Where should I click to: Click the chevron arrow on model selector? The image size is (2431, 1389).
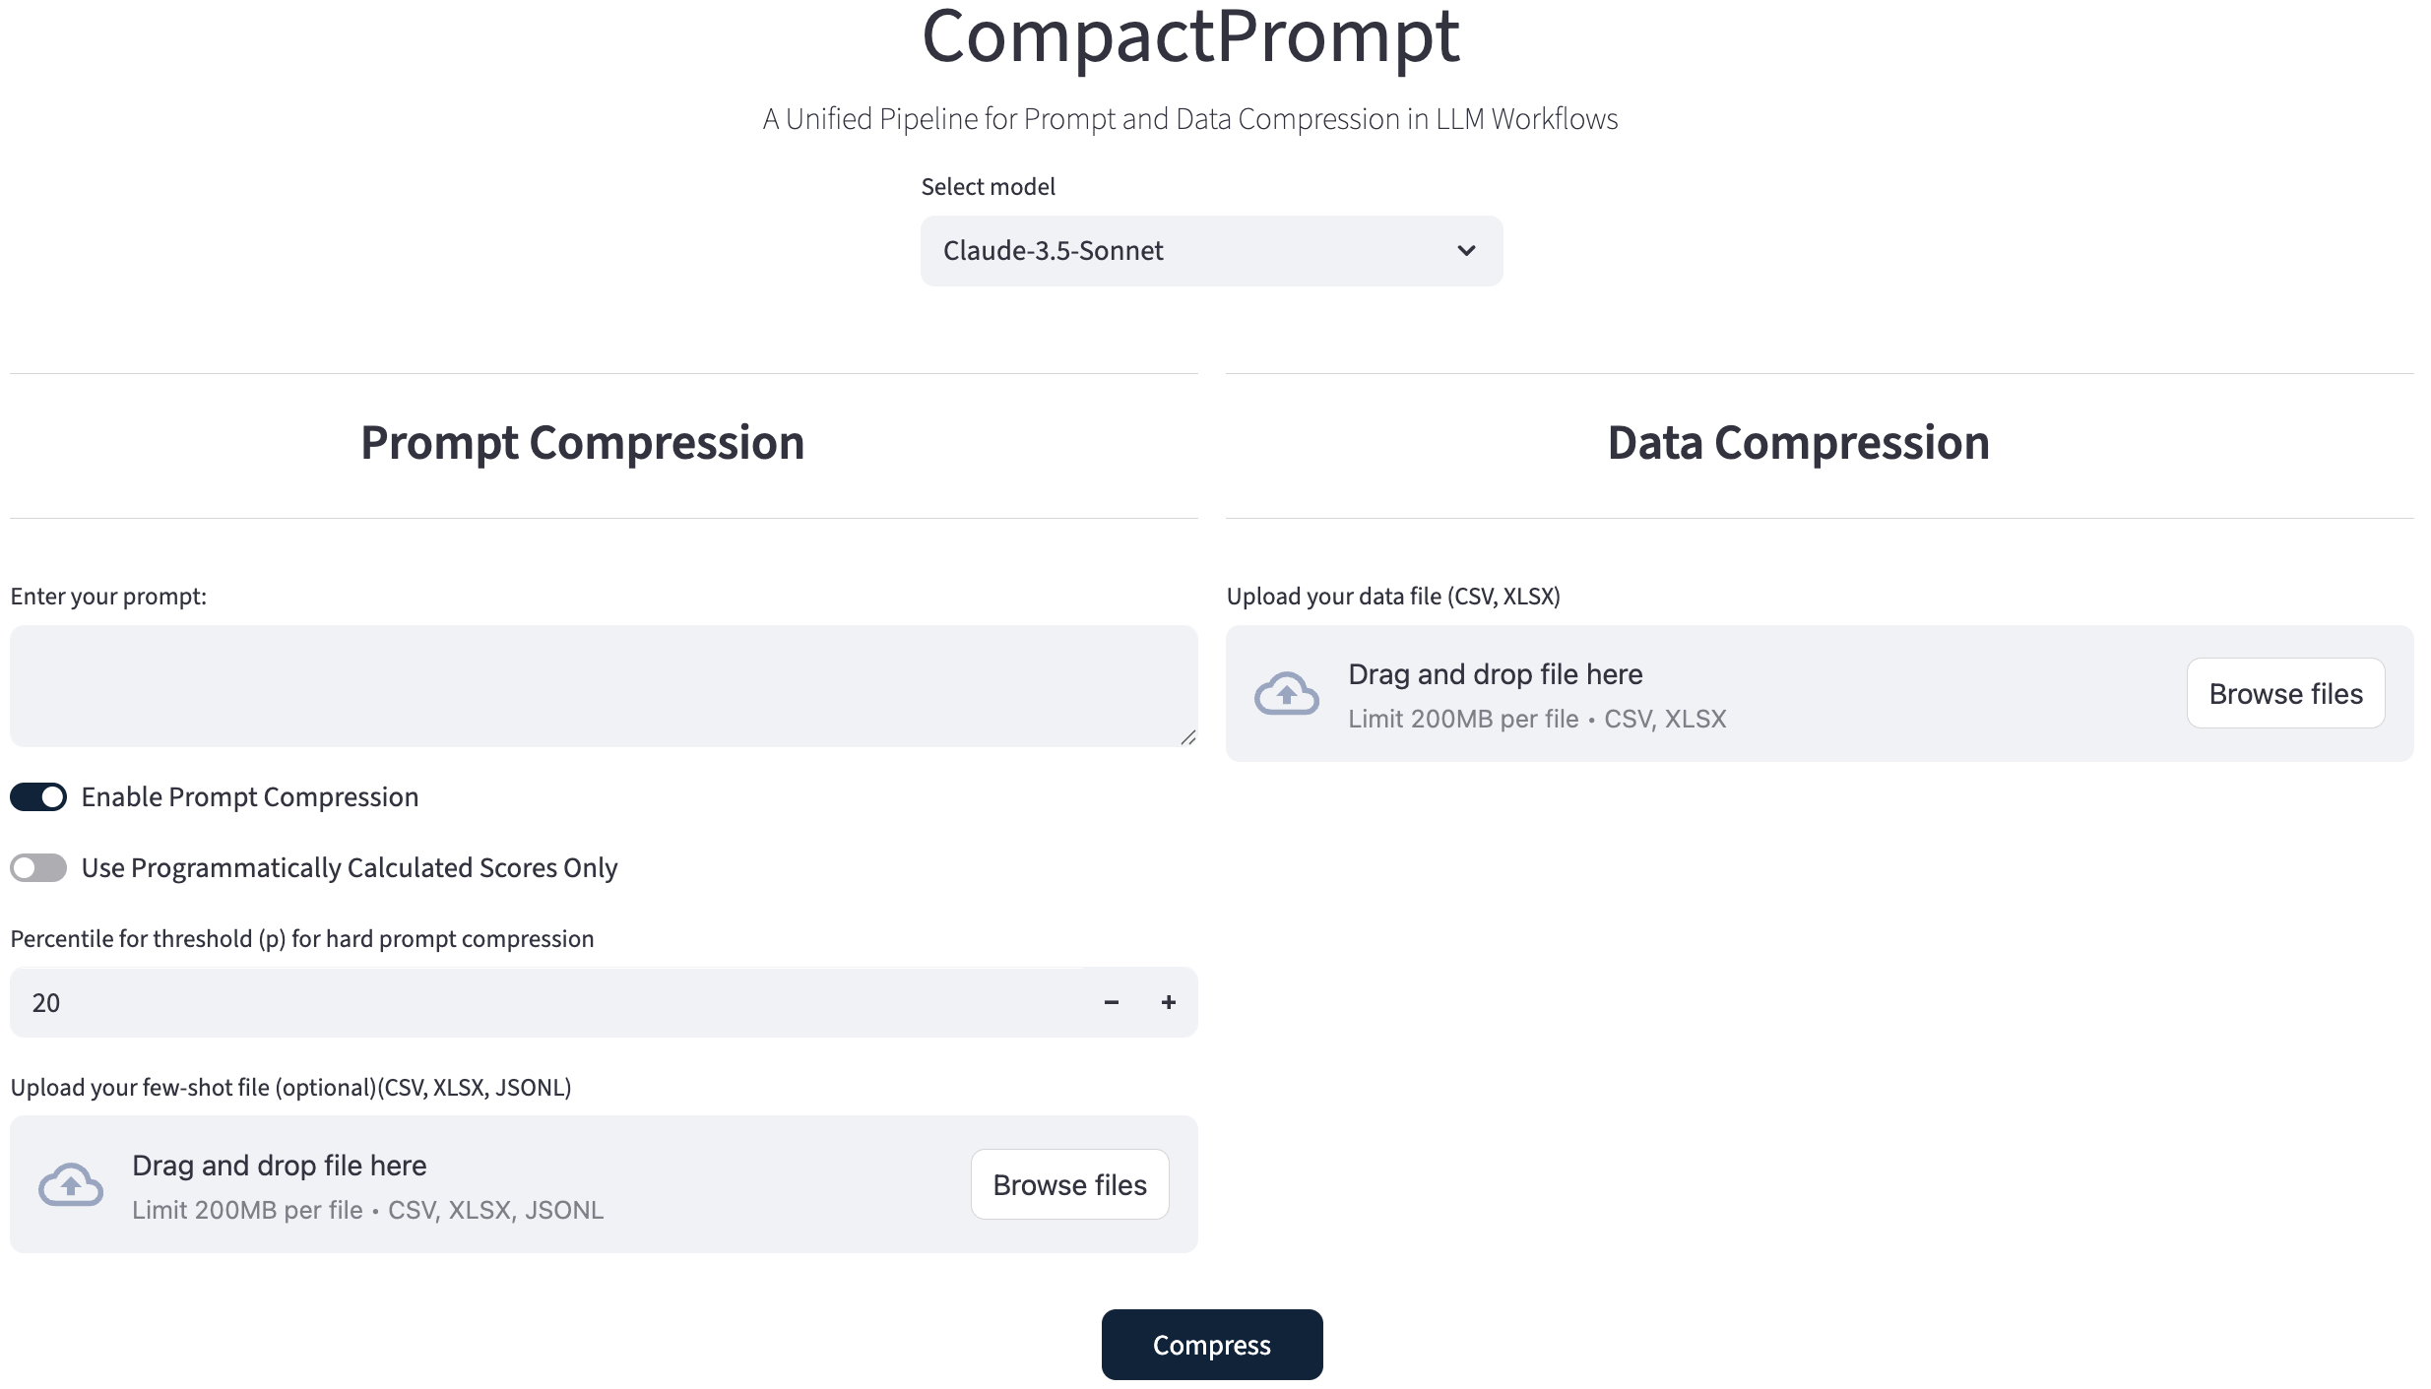pyautogui.click(x=1466, y=251)
